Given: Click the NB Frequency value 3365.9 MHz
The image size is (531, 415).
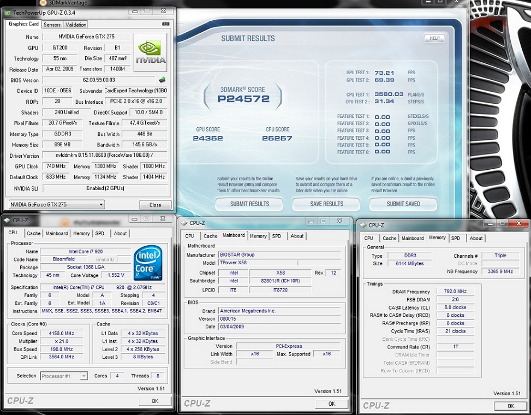Looking at the screenshot, I should pos(500,271).
